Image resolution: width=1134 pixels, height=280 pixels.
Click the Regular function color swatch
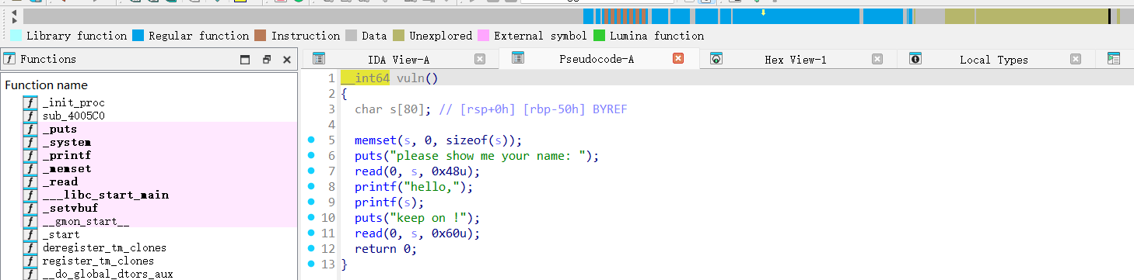tap(138, 36)
